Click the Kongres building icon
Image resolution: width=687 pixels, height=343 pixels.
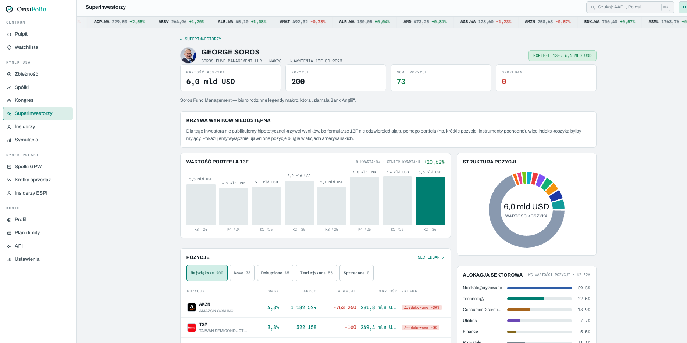tap(9, 100)
